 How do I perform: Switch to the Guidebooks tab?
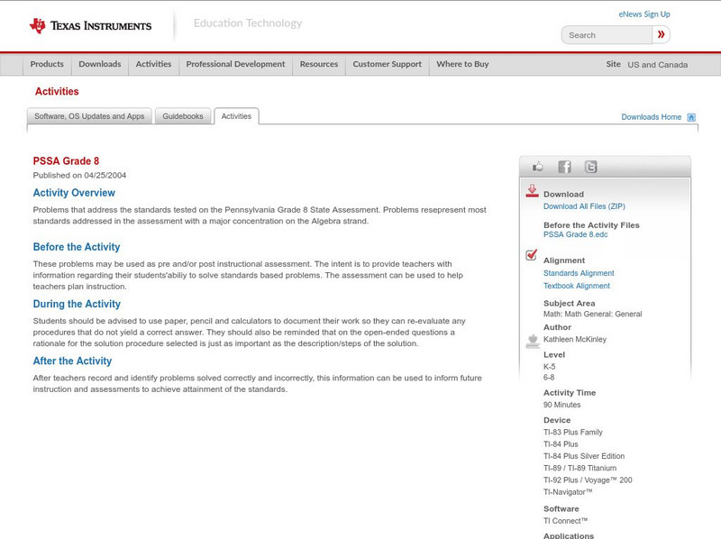[x=183, y=116]
